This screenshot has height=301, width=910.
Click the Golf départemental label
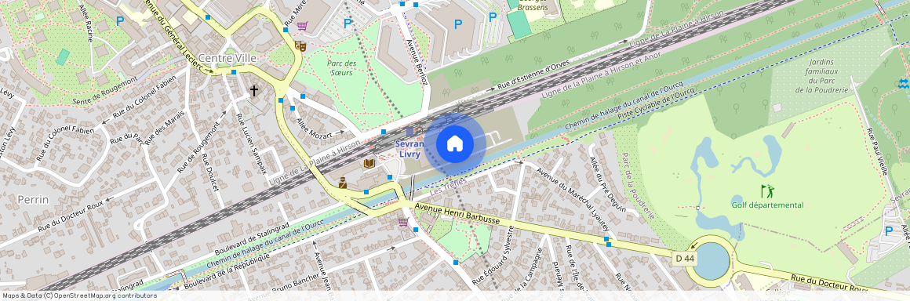click(x=767, y=205)
